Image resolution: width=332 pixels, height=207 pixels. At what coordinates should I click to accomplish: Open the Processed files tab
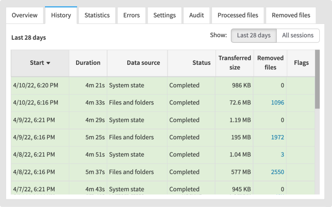point(238,15)
